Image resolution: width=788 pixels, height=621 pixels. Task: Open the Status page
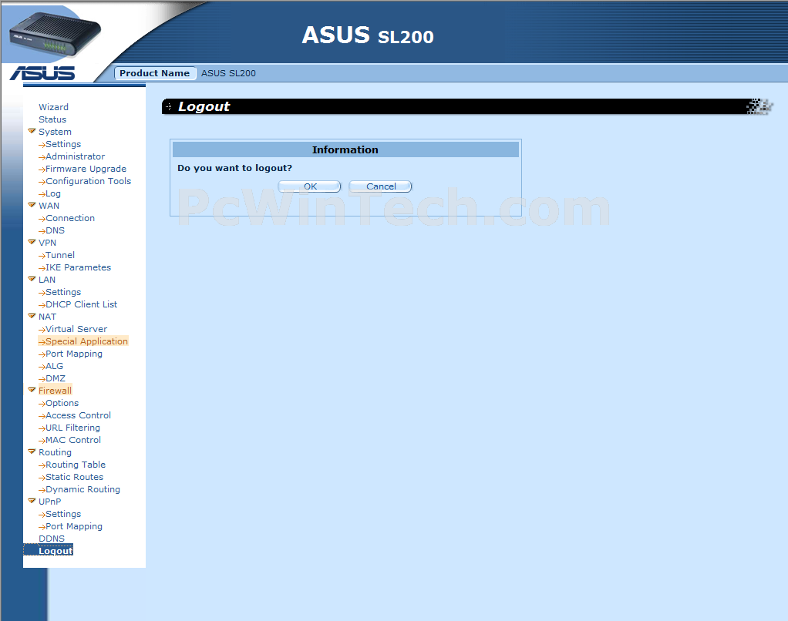coord(52,119)
